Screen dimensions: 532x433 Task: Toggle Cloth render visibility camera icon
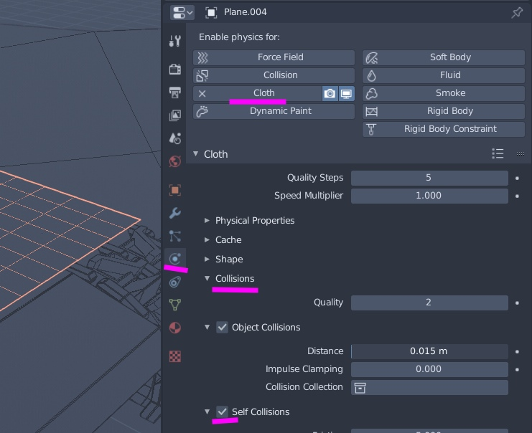point(330,93)
